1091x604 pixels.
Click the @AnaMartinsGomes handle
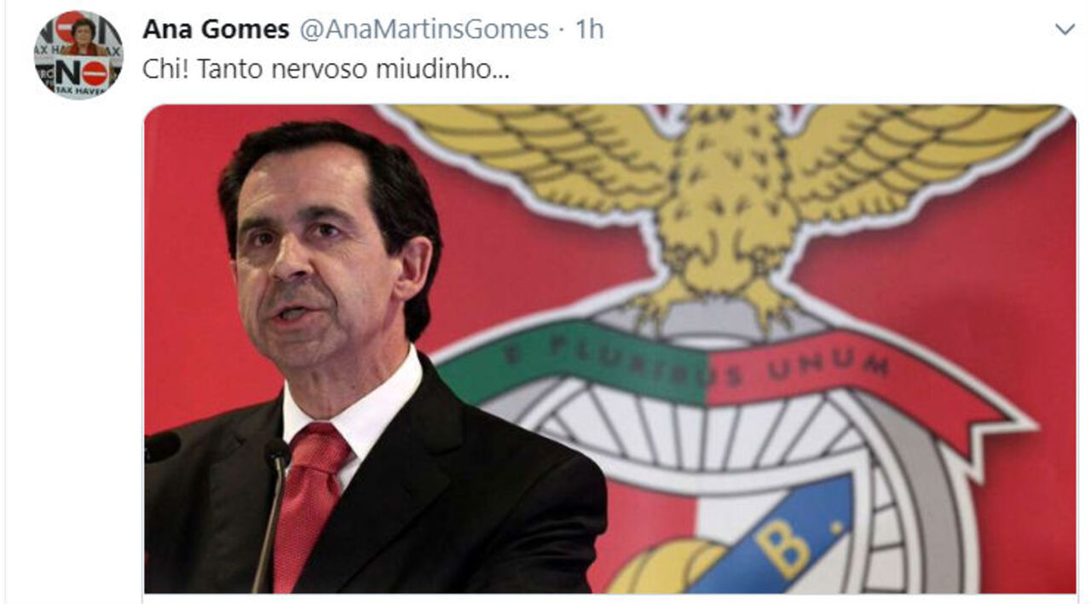pyautogui.click(x=424, y=30)
